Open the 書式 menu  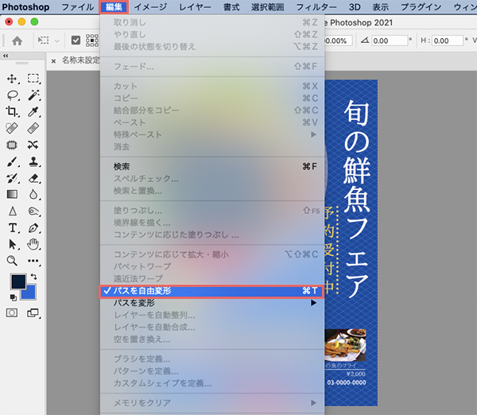231,7
